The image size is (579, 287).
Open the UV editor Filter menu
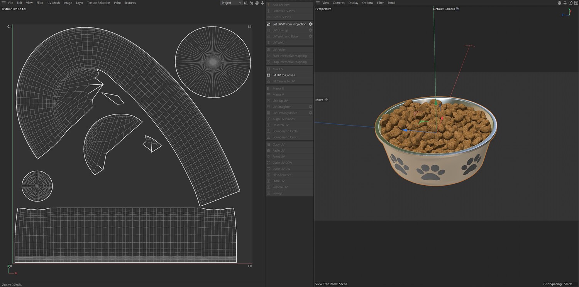click(40, 3)
